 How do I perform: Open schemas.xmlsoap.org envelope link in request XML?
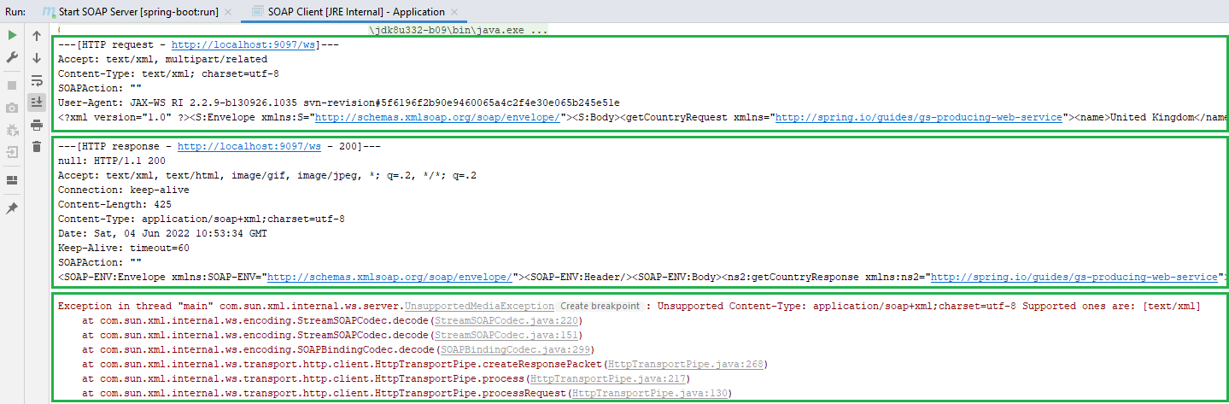pos(437,117)
